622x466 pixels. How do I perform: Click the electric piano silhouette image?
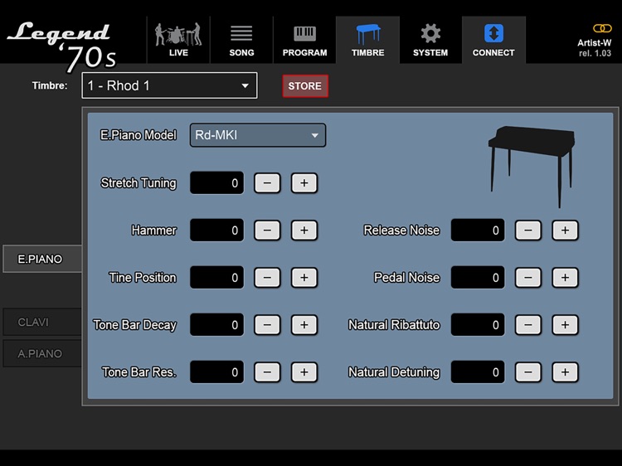click(532, 167)
